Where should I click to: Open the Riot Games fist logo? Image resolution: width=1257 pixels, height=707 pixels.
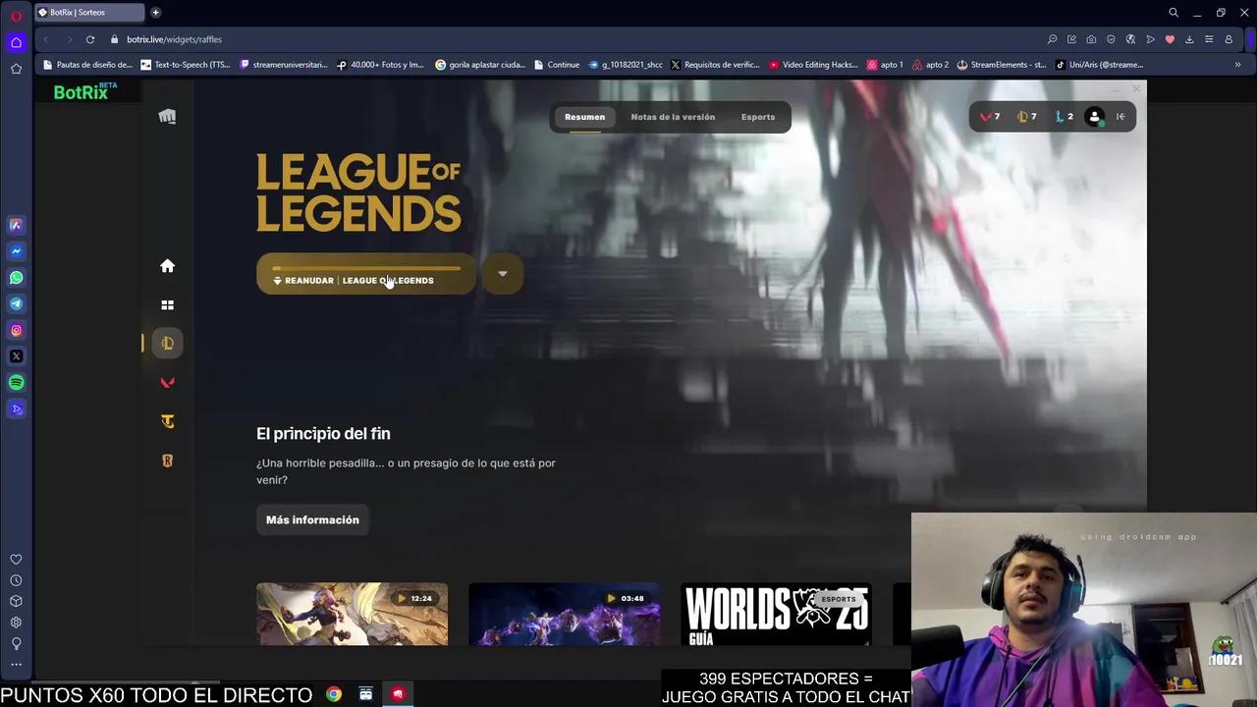coord(167,117)
